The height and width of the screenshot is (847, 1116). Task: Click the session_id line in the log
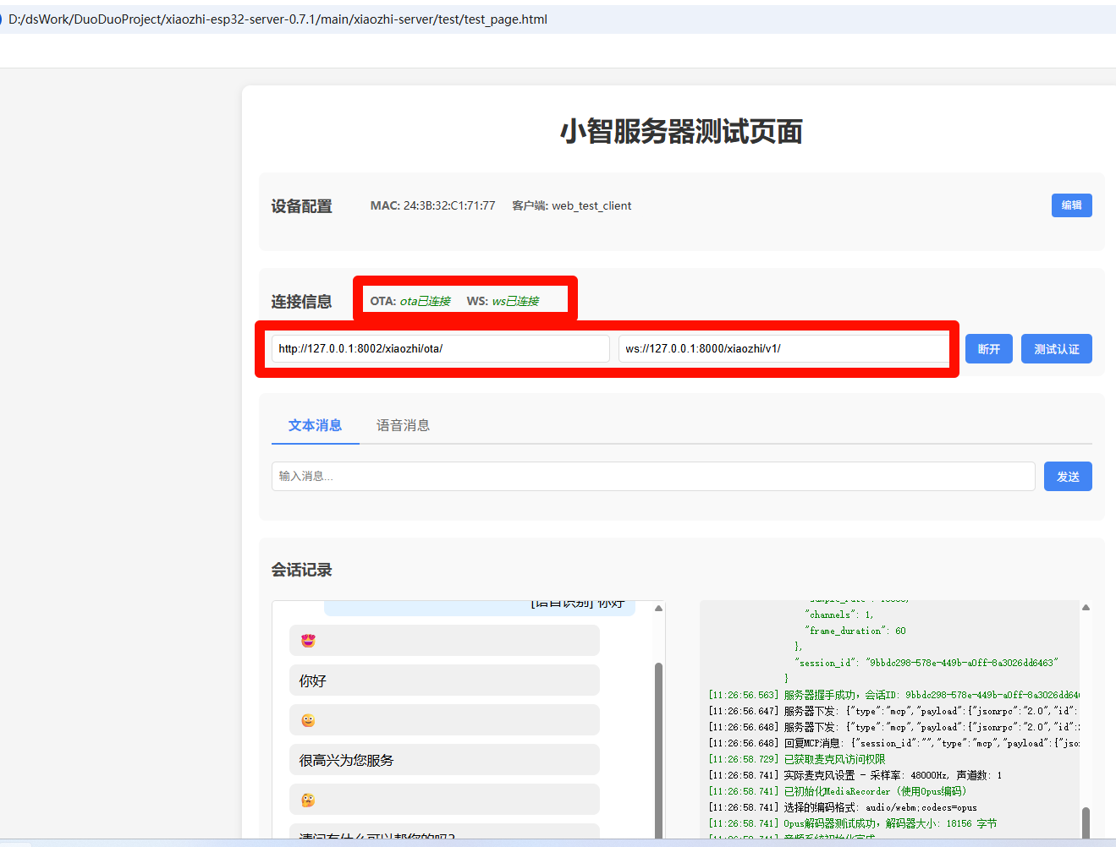pyautogui.click(x=926, y=663)
